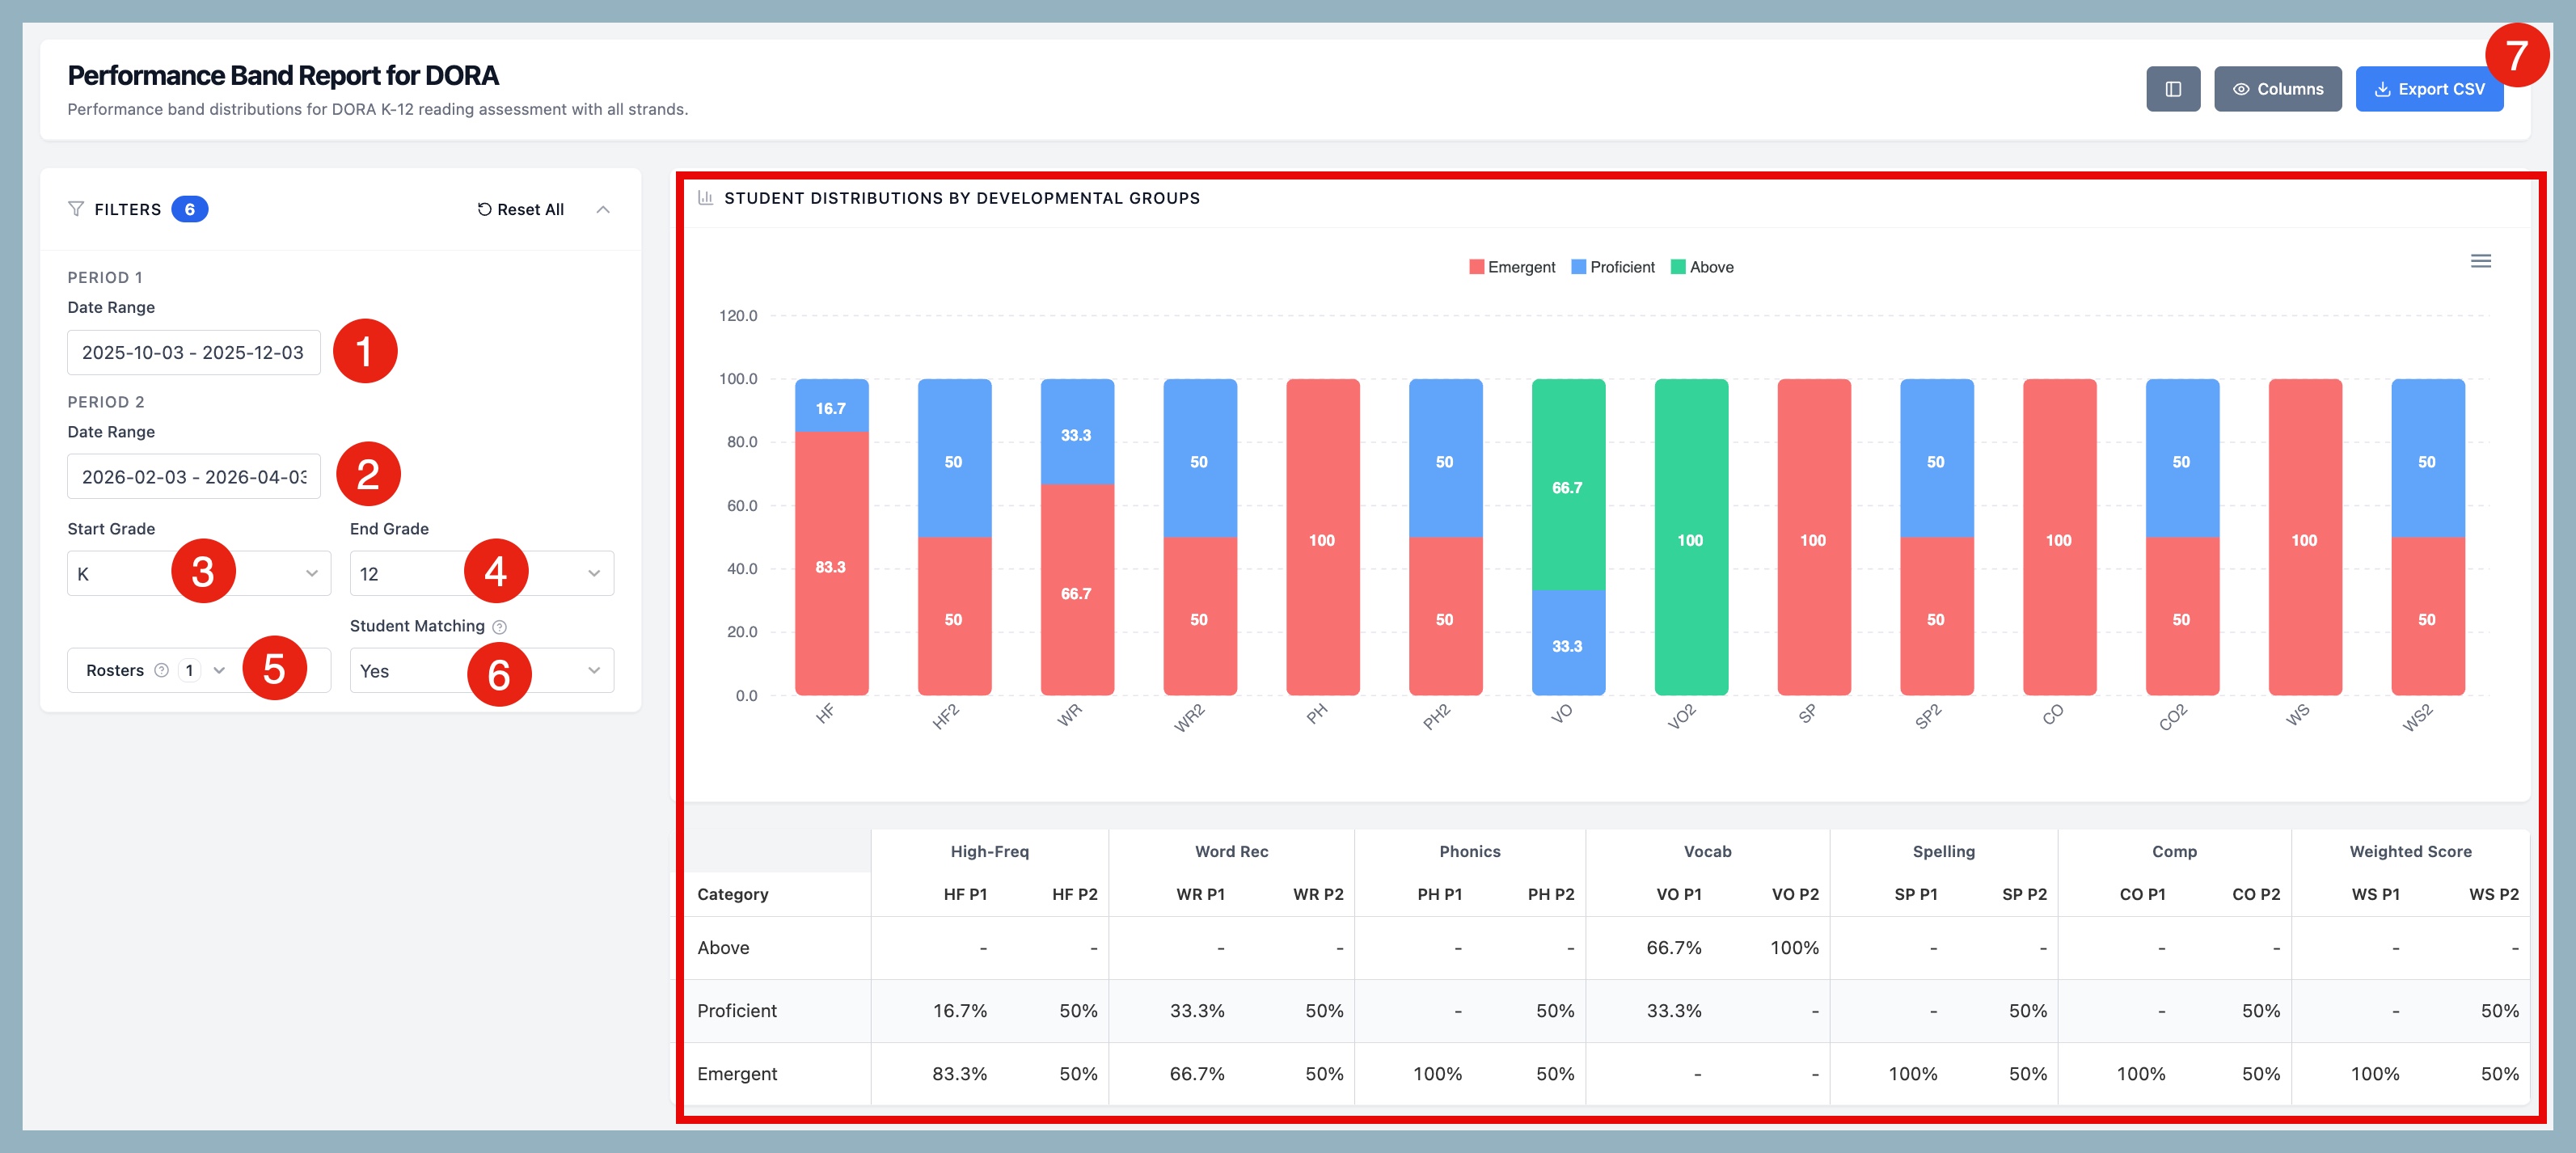2576x1153 pixels.
Task: Open the Columns visibility button
Action: point(2277,89)
